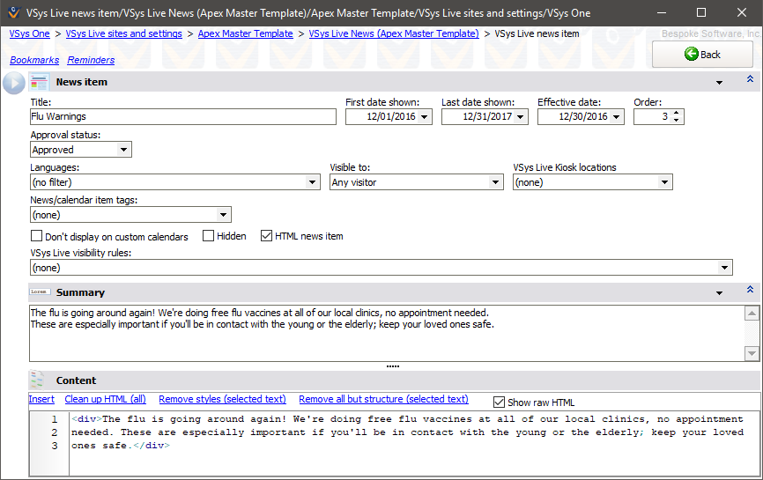Collapse the News item section with double chevron
The height and width of the screenshot is (480, 763).
point(750,80)
